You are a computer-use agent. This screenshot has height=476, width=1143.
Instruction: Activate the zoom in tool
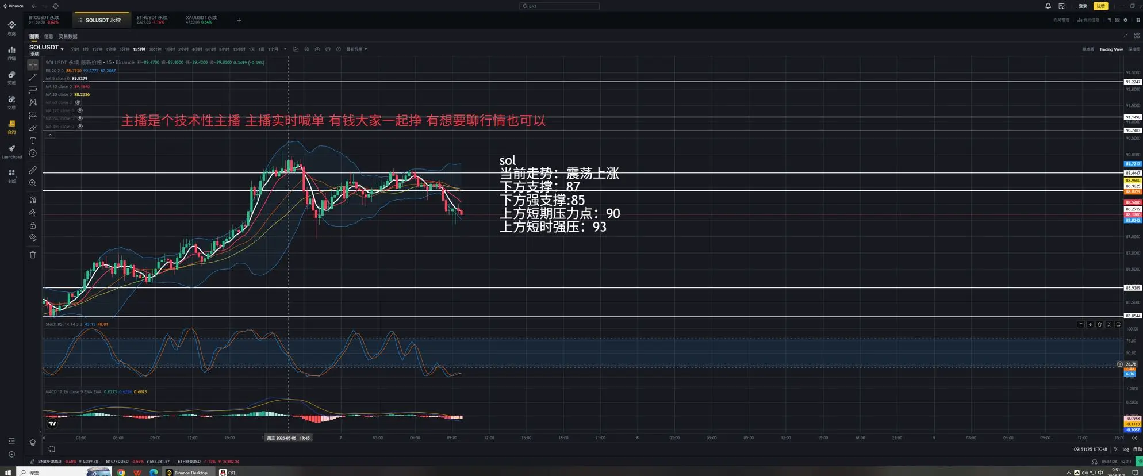(33, 183)
